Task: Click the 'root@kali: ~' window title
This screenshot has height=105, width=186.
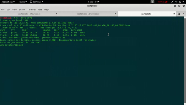Action: (93, 6)
